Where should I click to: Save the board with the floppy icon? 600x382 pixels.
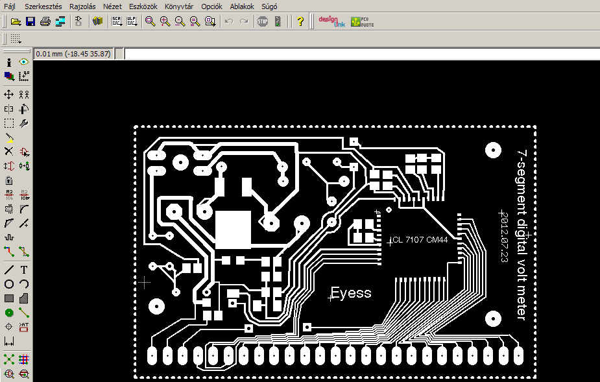(30, 21)
